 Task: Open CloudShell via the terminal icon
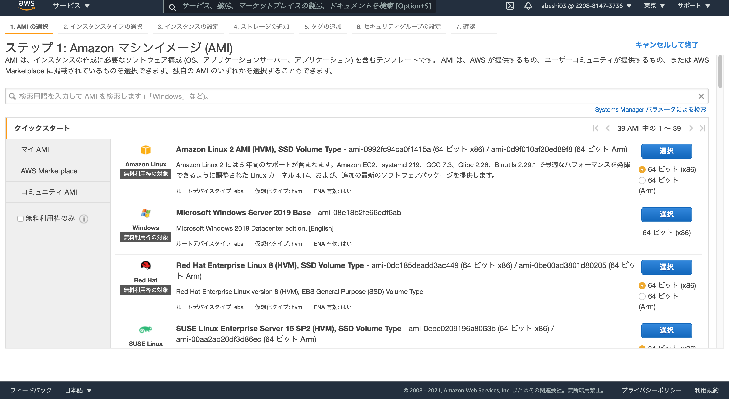[510, 5]
